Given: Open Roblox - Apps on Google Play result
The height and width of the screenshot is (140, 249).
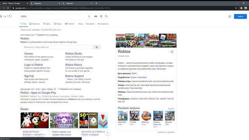Looking at the screenshot, I should coord(38,93).
